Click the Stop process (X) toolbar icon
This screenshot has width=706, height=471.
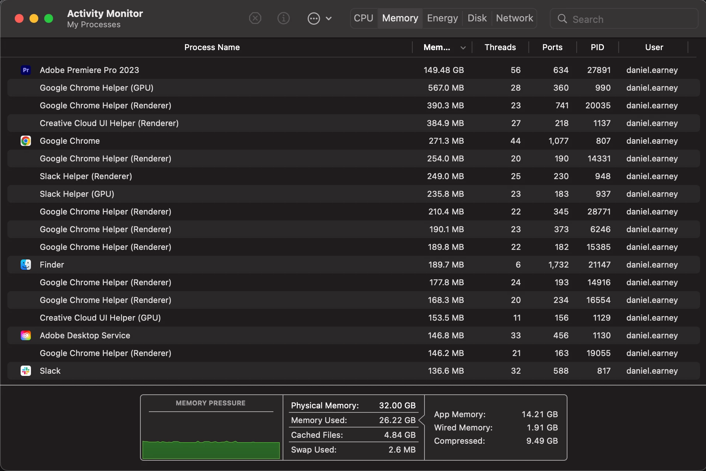255,18
